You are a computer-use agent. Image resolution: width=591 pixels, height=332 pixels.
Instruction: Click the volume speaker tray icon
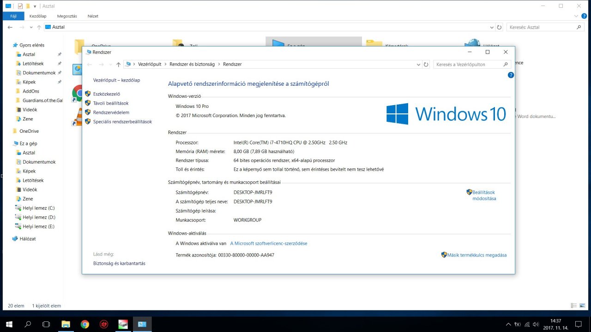(537, 324)
